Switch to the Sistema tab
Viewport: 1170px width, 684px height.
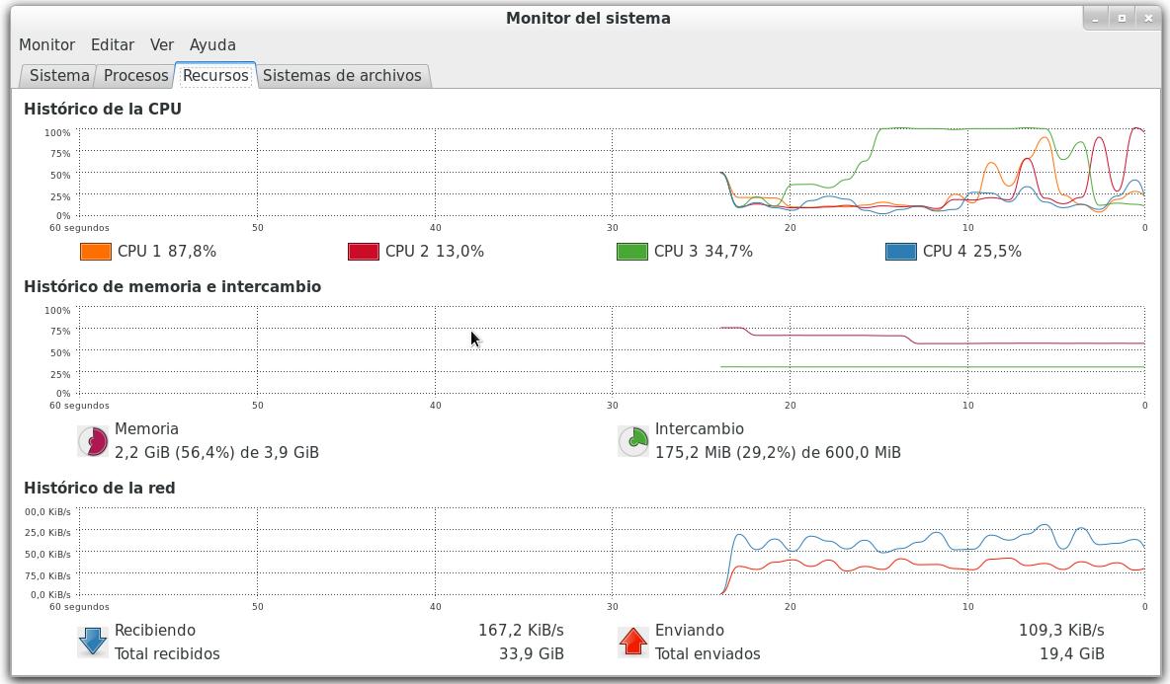59,76
